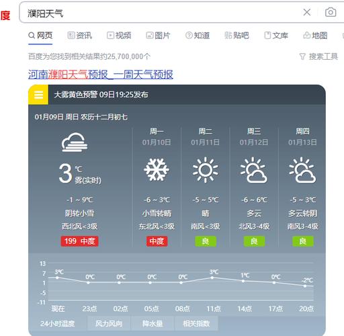Screen dimensions: 344x336
Task: Open the 相关指数 chart tab
Action: point(196,323)
